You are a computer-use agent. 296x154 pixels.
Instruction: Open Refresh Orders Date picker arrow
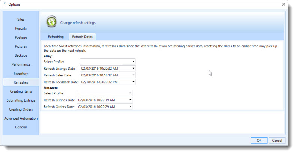130,106
